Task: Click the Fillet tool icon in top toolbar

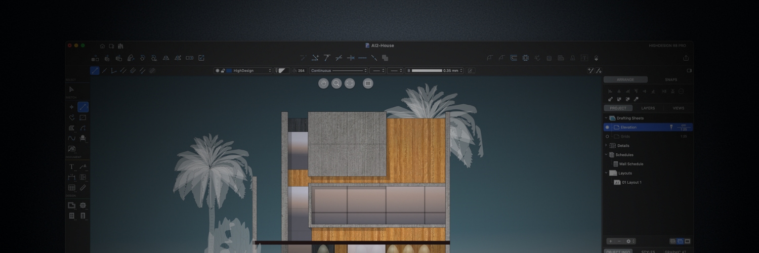Action: [489, 58]
